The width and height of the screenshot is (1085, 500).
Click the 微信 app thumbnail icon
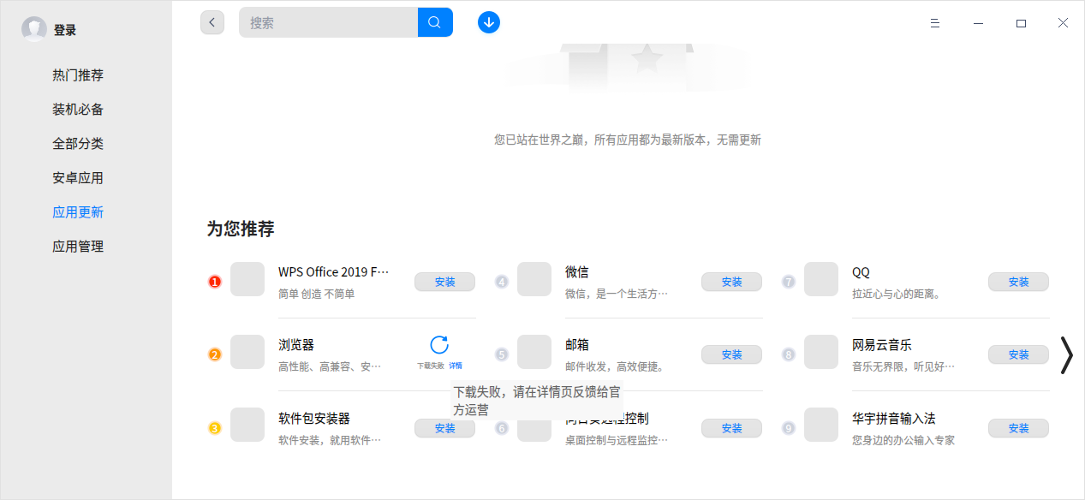pyautogui.click(x=534, y=279)
